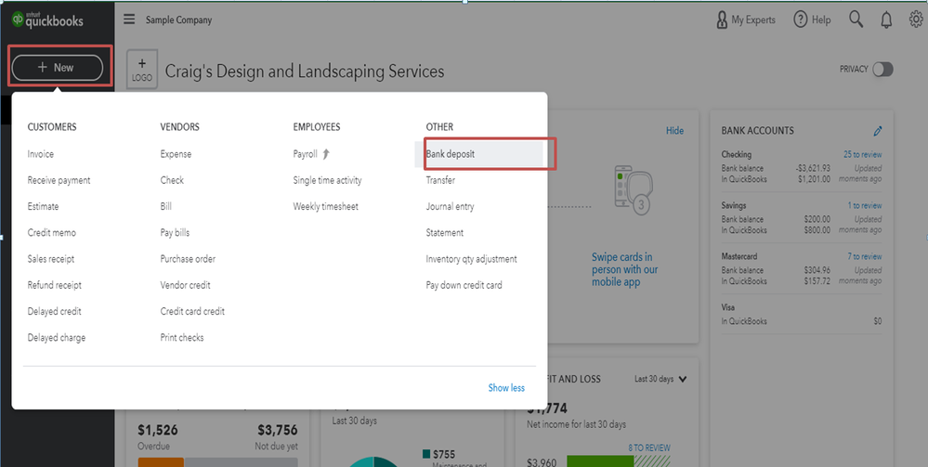Screen dimensions: 928x467
Task: Choose Check under Vendors
Action: click(x=172, y=180)
